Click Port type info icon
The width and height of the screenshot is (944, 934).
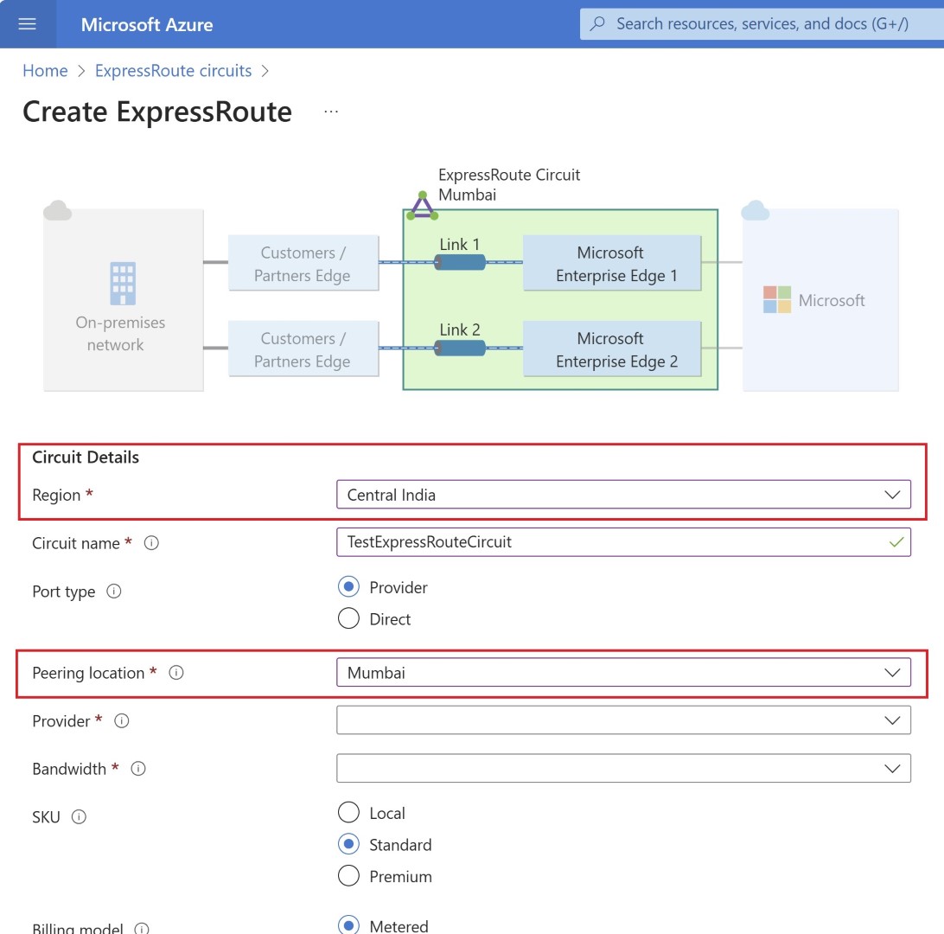point(114,592)
